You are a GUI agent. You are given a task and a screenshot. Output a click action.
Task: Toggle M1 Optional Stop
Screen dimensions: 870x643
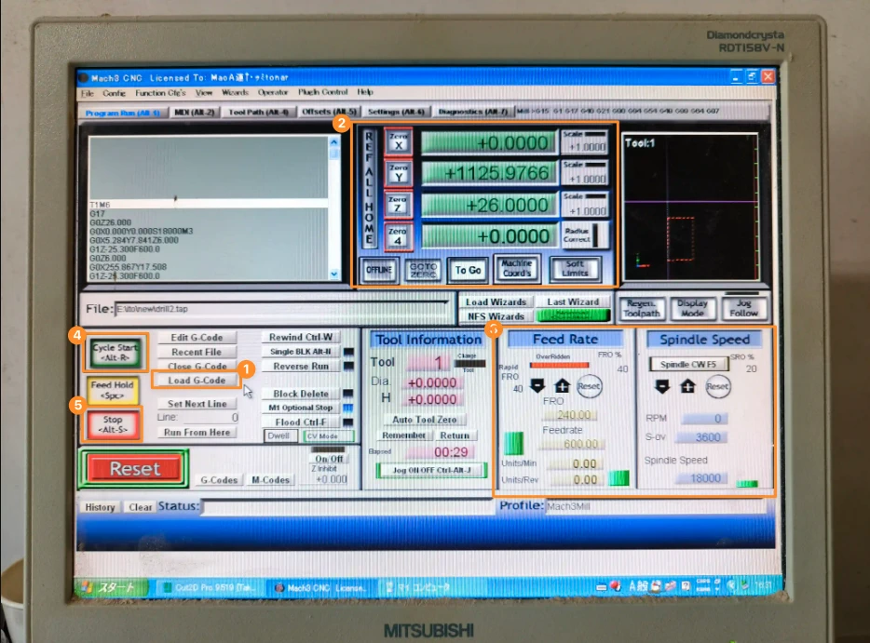tap(300, 408)
